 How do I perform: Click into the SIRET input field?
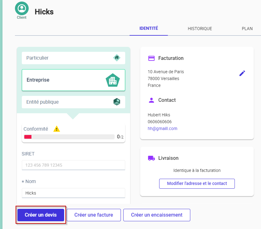(x=73, y=165)
